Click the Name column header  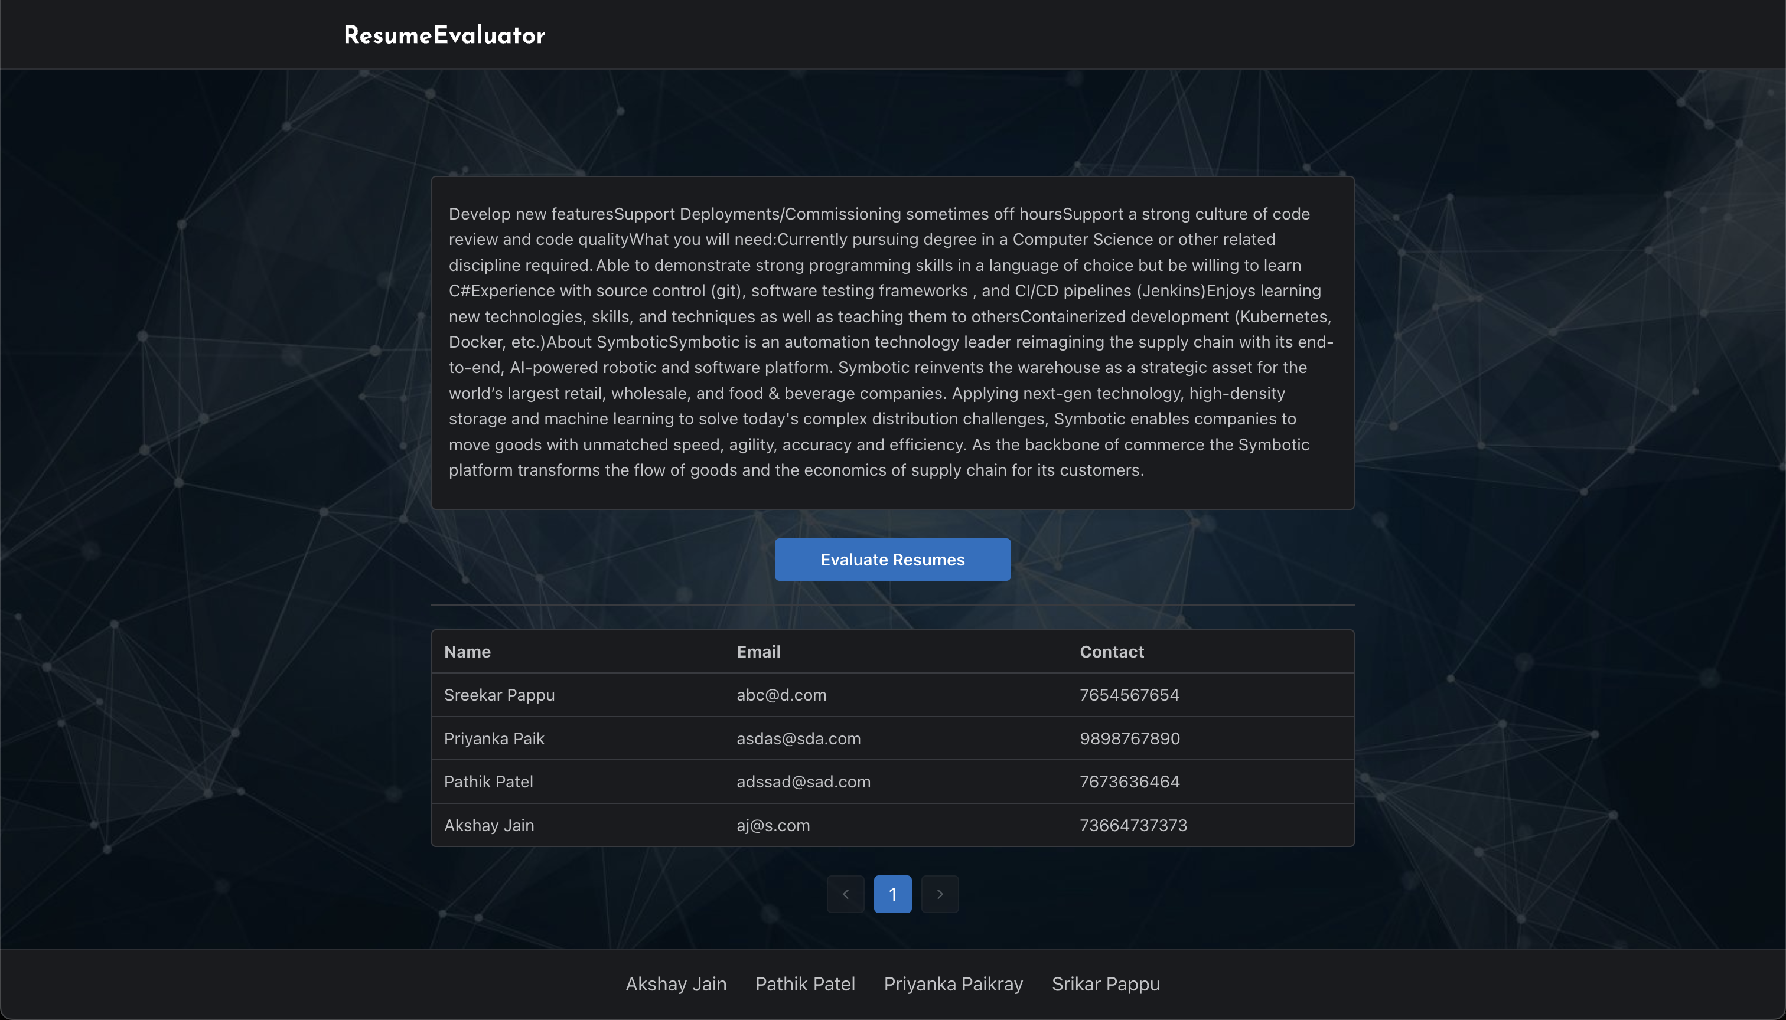click(468, 652)
